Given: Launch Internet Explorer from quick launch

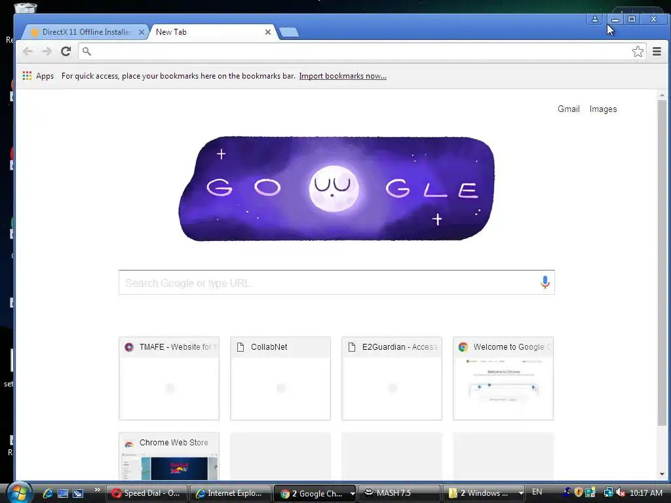Looking at the screenshot, I should [47, 493].
